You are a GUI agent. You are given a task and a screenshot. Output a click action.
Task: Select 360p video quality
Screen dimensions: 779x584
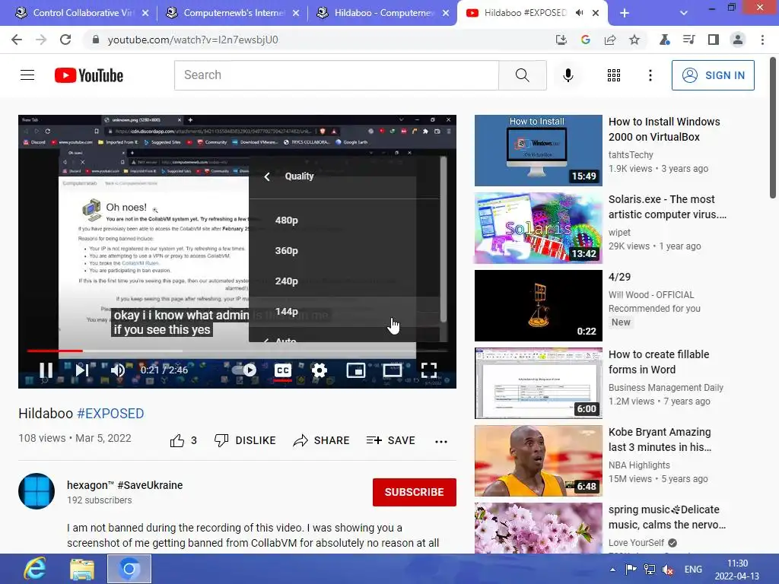(x=344, y=251)
